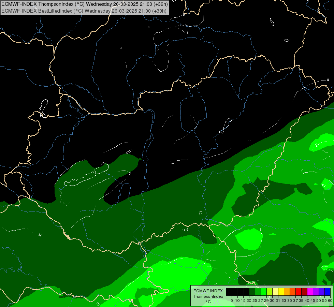Screen dimensions: 334x307
Task: Click the BestLiftedIndex title line at top
Action: [x=84, y=11]
